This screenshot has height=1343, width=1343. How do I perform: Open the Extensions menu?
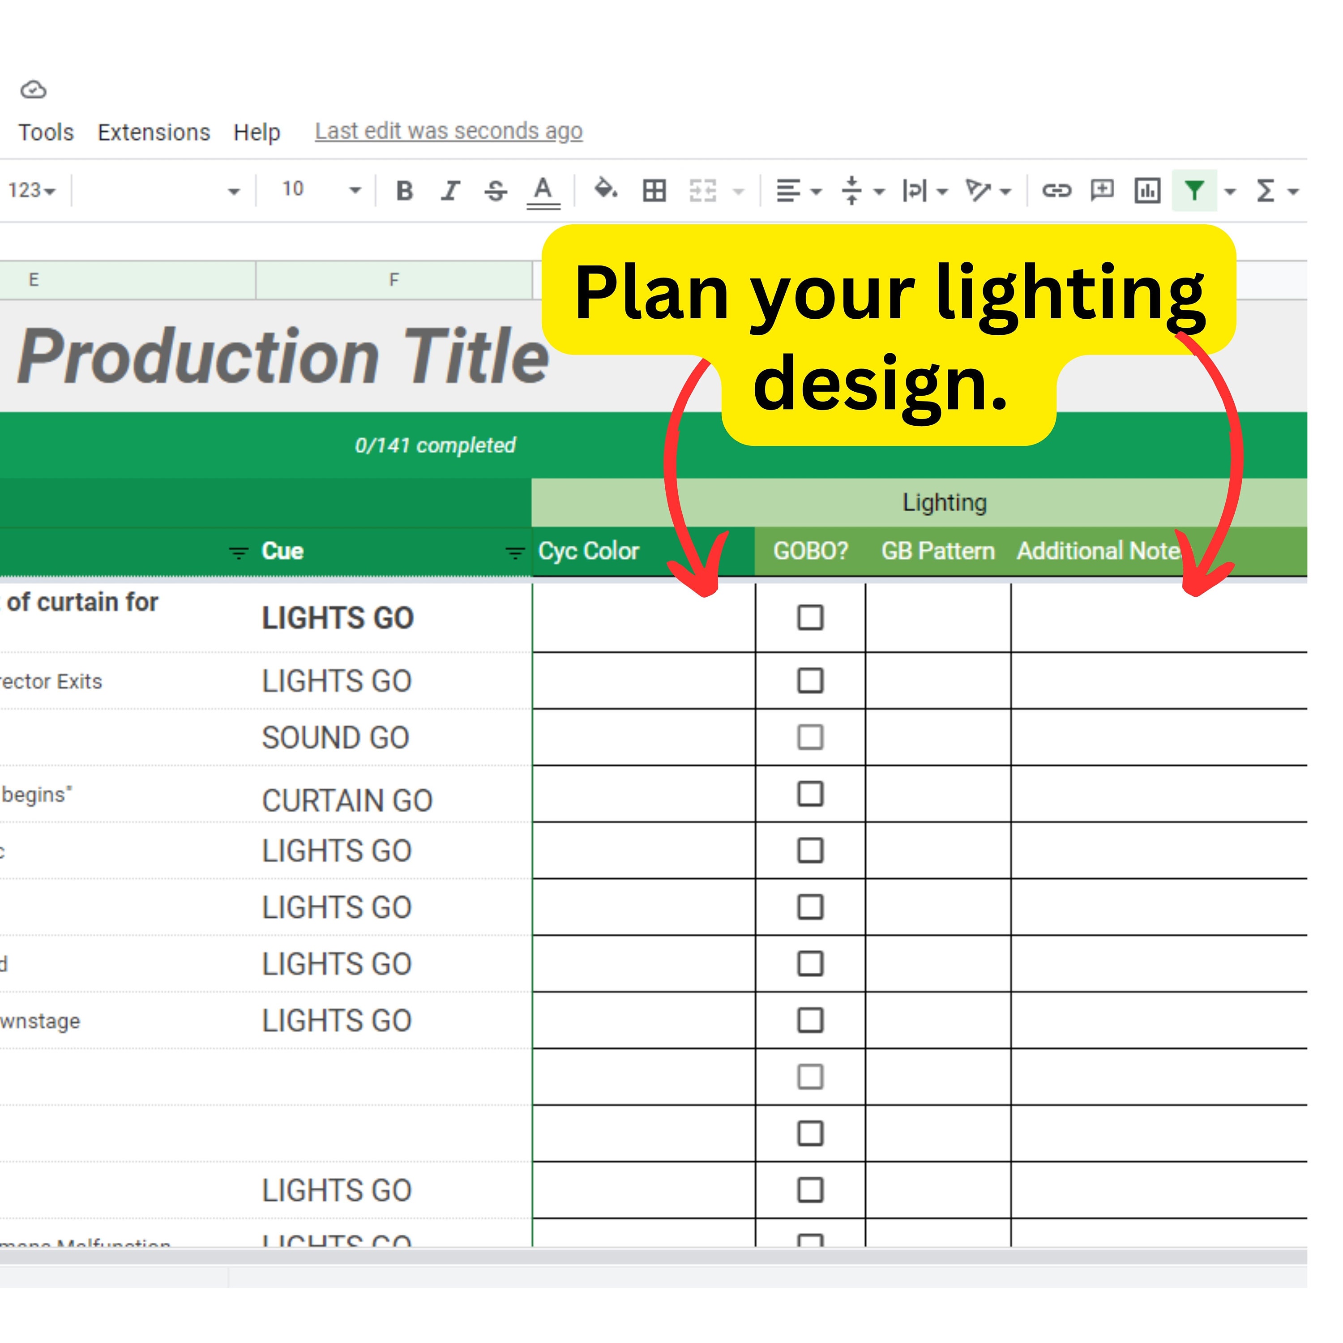tap(153, 131)
